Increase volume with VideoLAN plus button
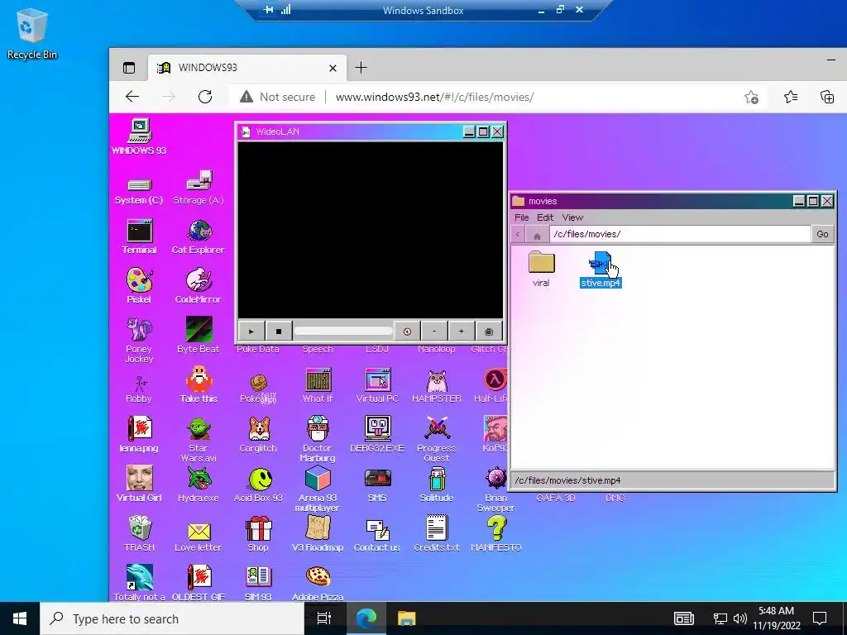 coord(462,332)
